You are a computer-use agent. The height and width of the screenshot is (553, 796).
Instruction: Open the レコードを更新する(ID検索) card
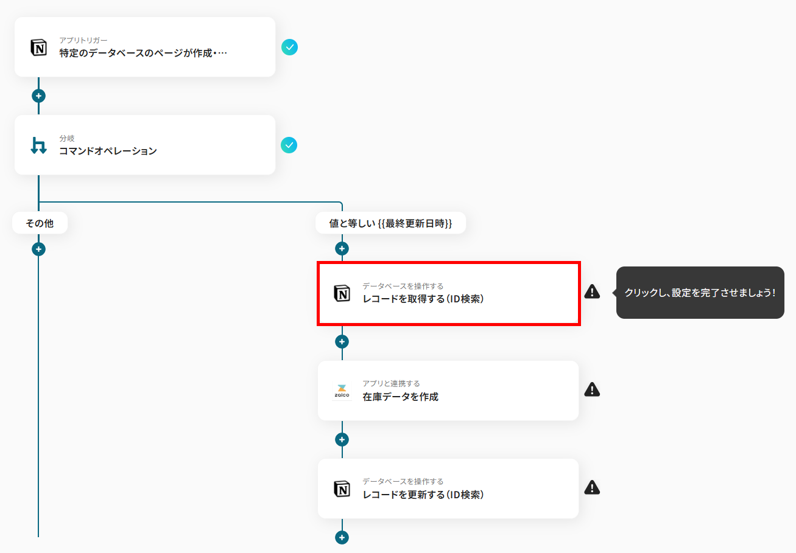[x=448, y=489]
